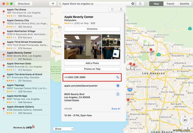Click the Los Angeles label on the map
The image size is (193, 133).
pos(154,73)
